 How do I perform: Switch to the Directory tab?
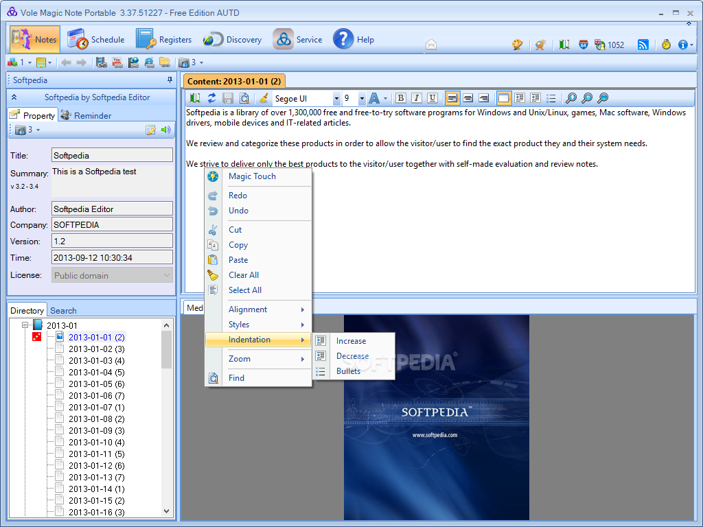point(27,310)
